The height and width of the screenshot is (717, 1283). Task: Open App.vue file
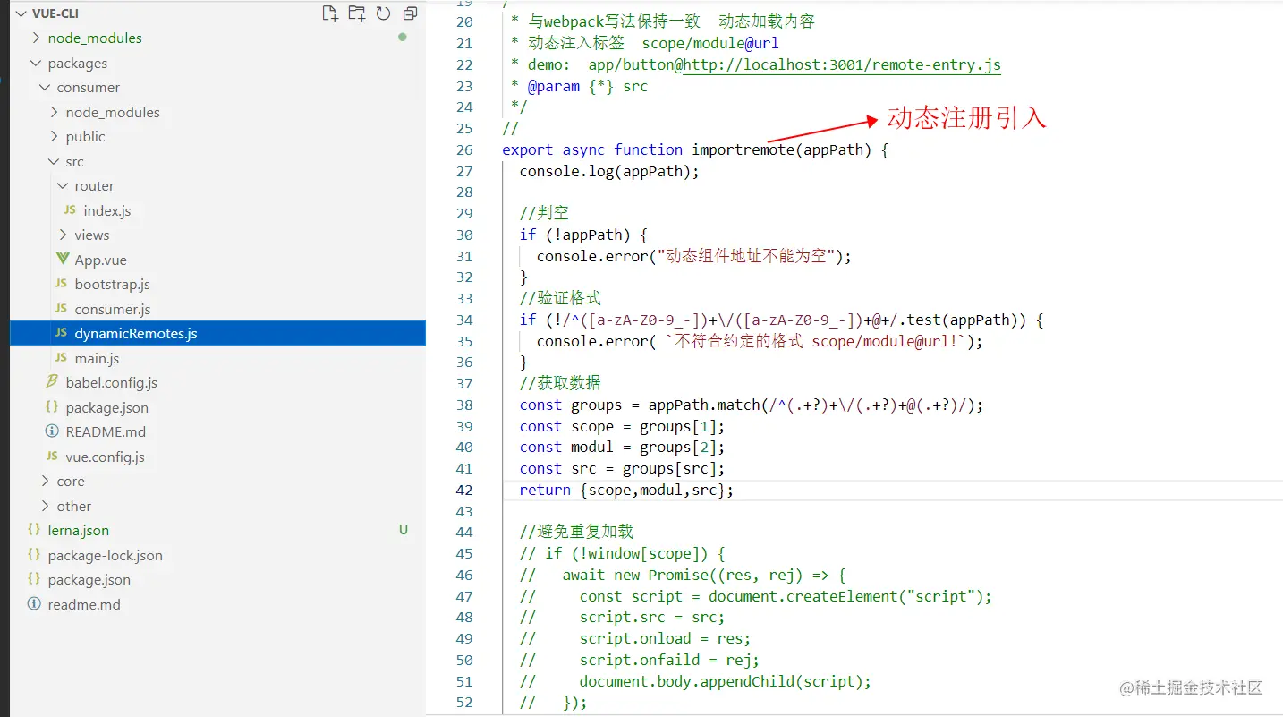(x=100, y=260)
